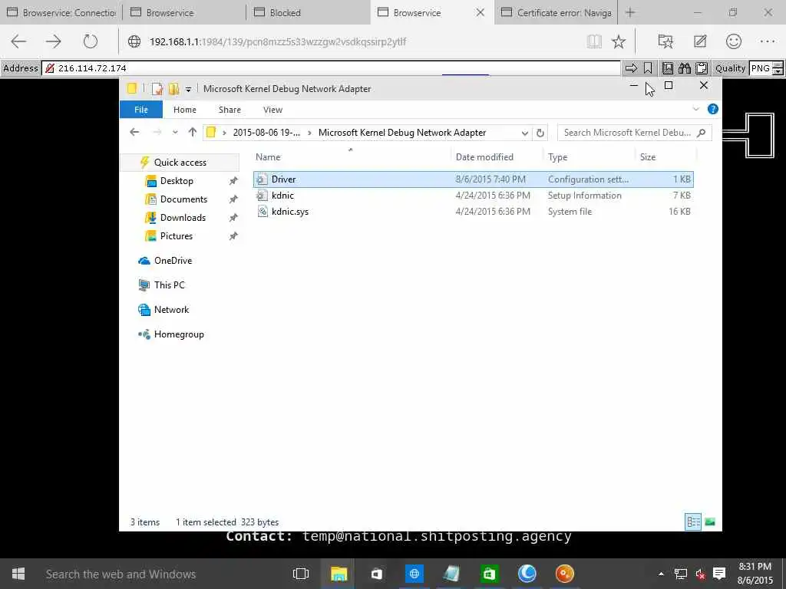Select Quick access in navigation pane
786x589 pixels.
(180, 163)
